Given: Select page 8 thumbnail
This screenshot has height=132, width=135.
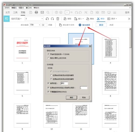Looking at the screenshot, I should pos(110,82).
